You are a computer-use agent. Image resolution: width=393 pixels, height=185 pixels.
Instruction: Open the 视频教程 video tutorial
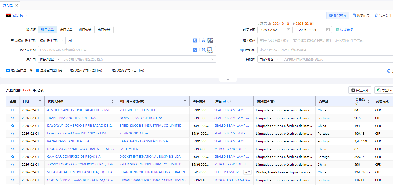coord(338,15)
